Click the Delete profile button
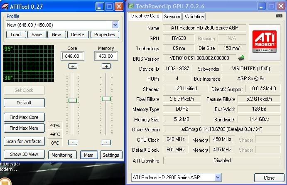The height and width of the screenshot is (185, 287). (78, 35)
